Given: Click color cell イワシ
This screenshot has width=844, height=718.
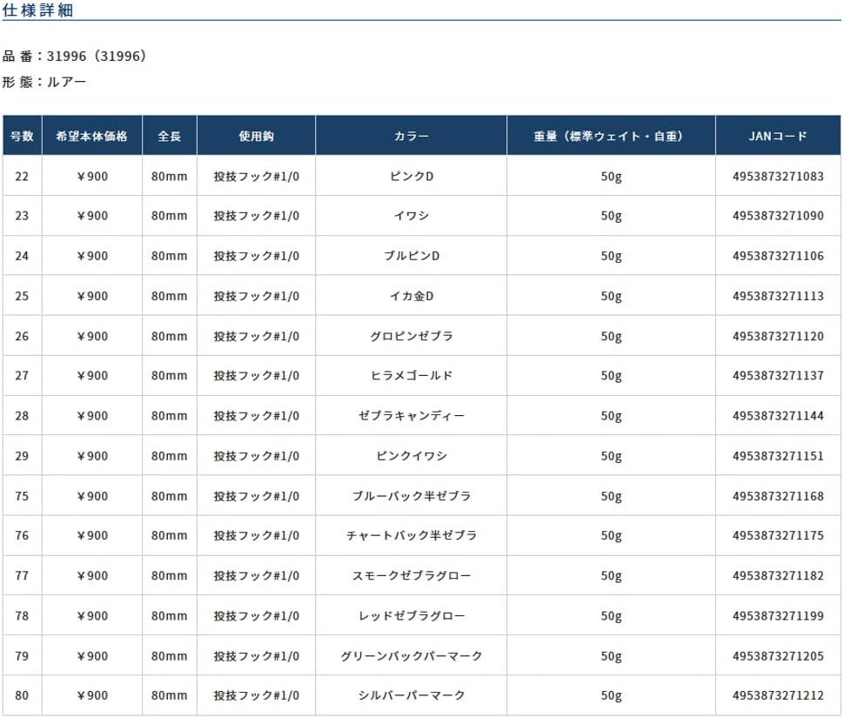Looking at the screenshot, I should (412, 216).
